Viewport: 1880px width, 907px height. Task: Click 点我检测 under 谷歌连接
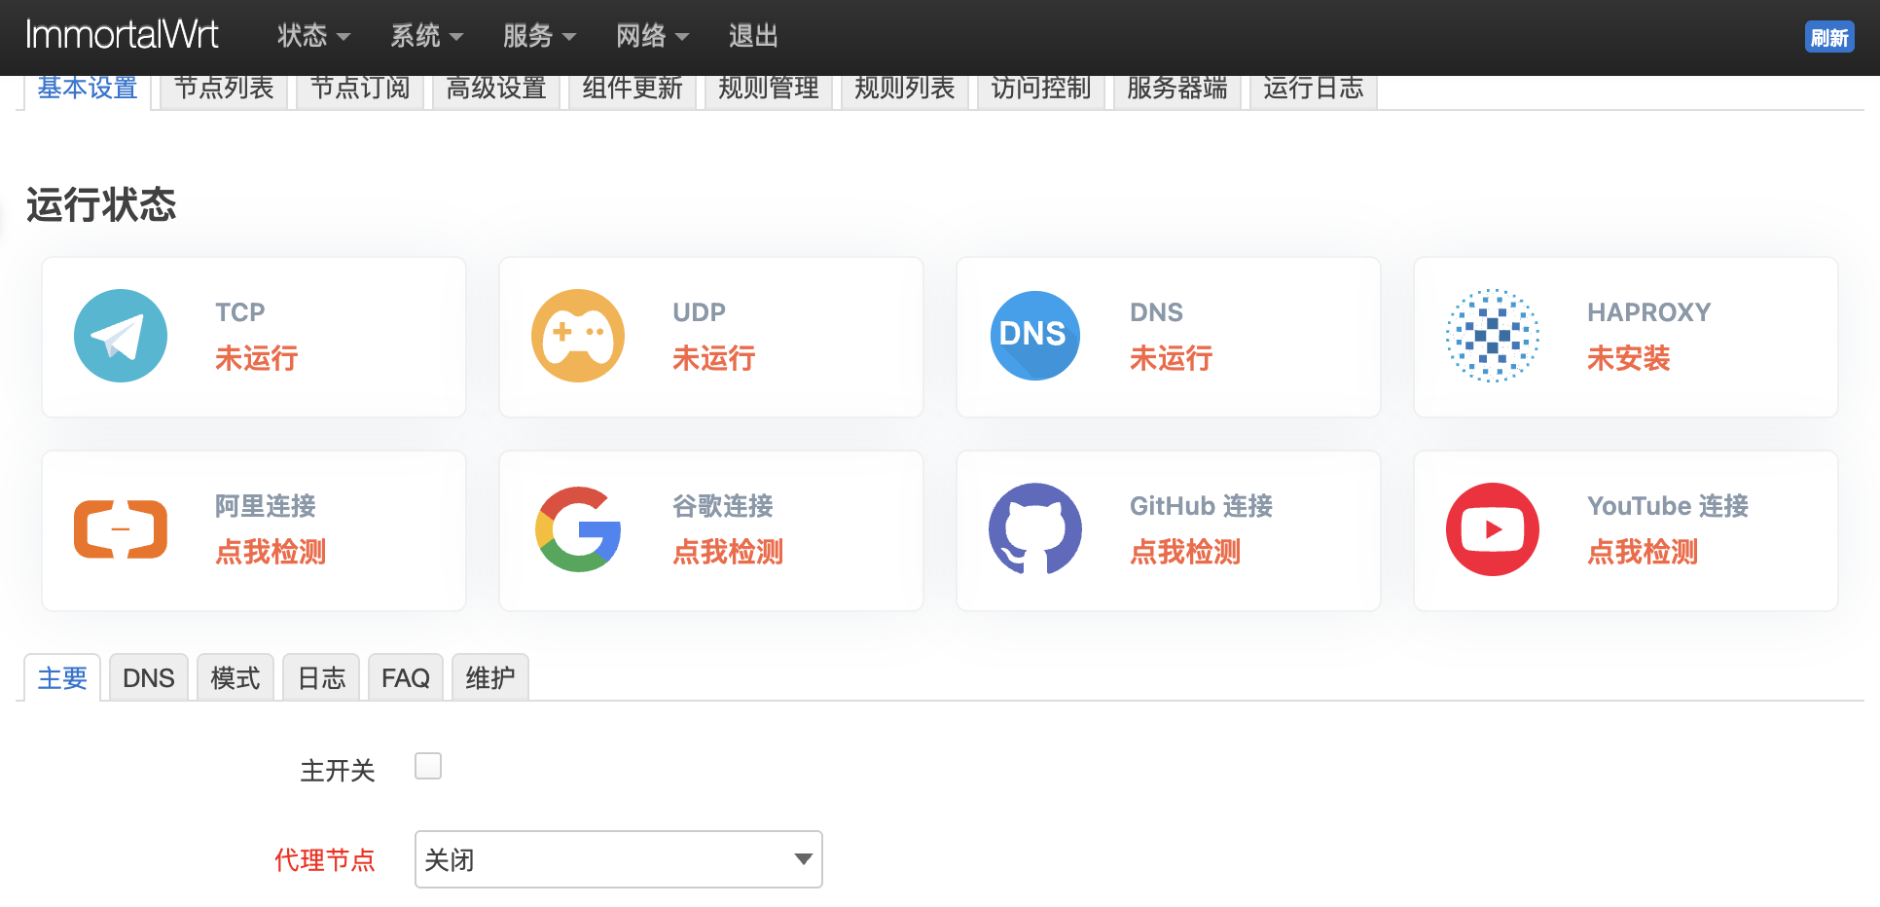(x=728, y=552)
